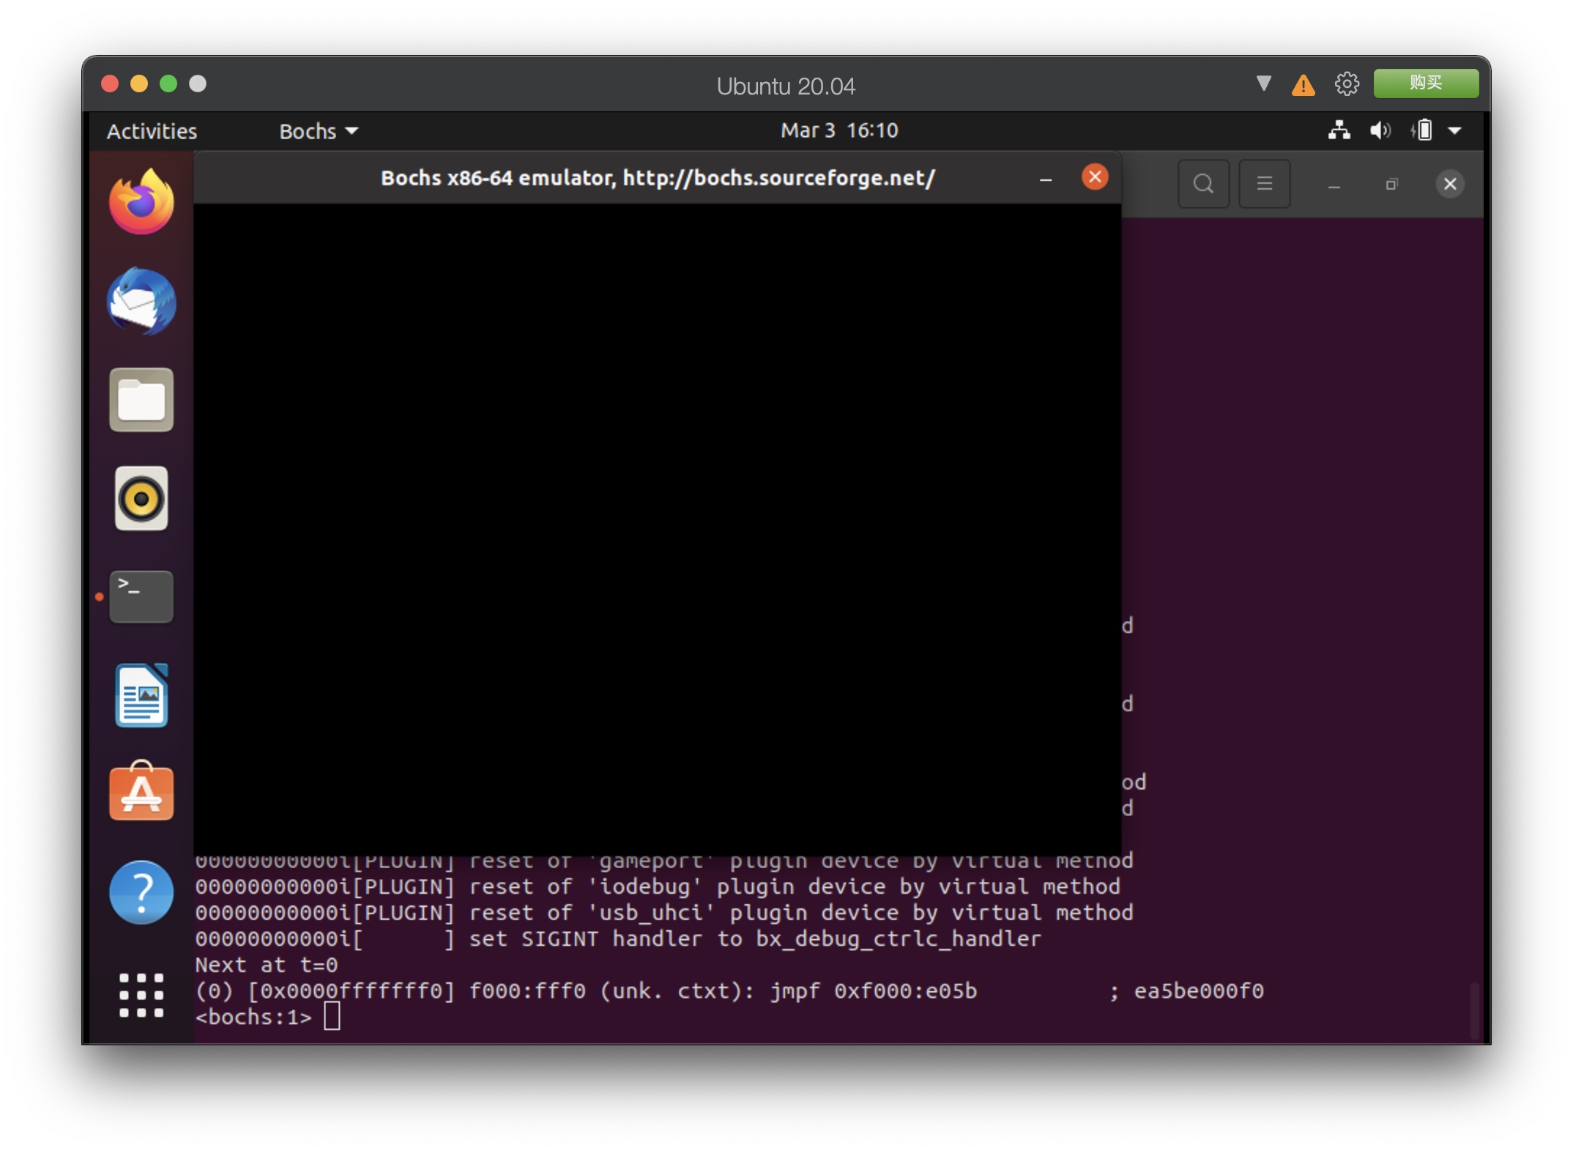Click the gray fourth title bar dot
Image resolution: width=1573 pixels, height=1153 pixels.
pyautogui.click(x=198, y=84)
